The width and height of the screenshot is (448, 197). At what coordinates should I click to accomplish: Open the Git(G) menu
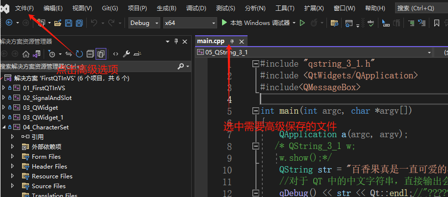coord(110,8)
